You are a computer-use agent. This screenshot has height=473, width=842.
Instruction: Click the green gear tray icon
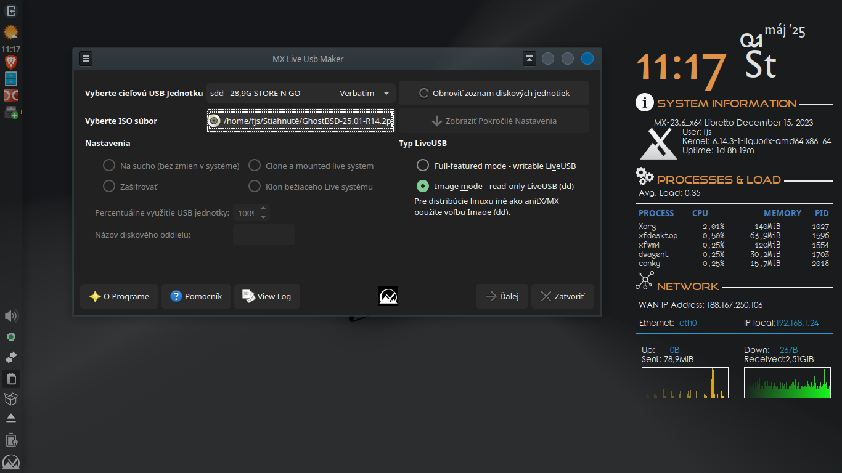coord(11,337)
